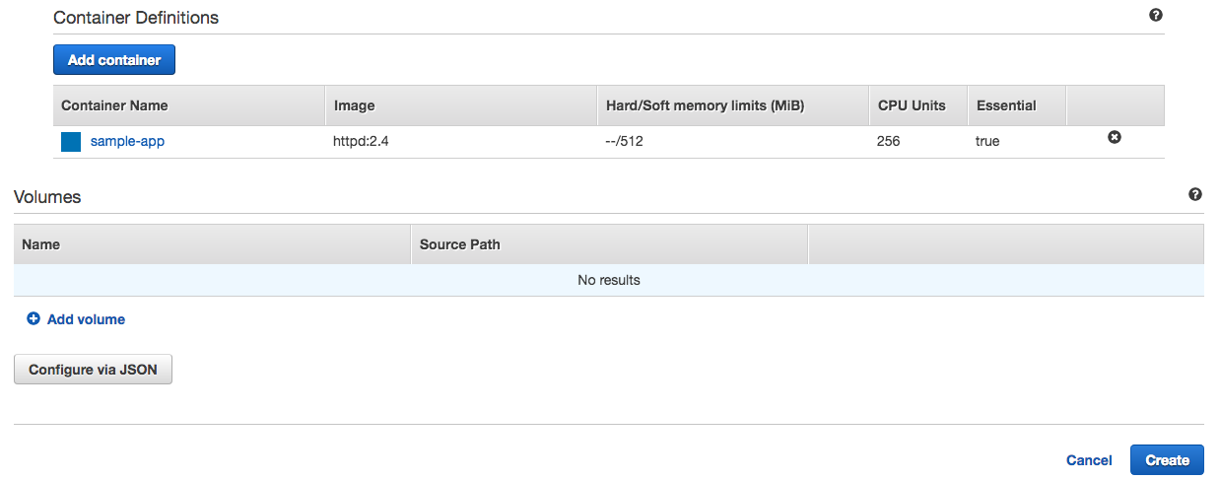This screenshot has width=1220, height=480.
Task: Click the Add volume link text
Action: (86, 319)
